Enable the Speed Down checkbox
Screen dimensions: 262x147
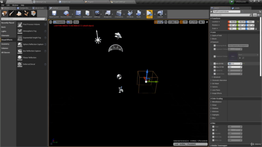(x=215, y=74)
